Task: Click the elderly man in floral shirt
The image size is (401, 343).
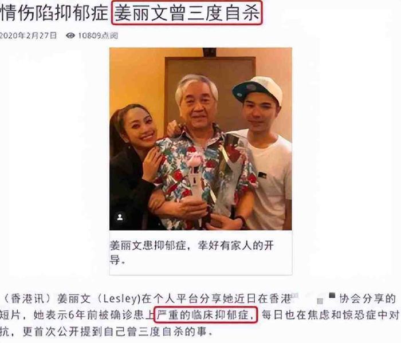Action: tap(202, 153)
